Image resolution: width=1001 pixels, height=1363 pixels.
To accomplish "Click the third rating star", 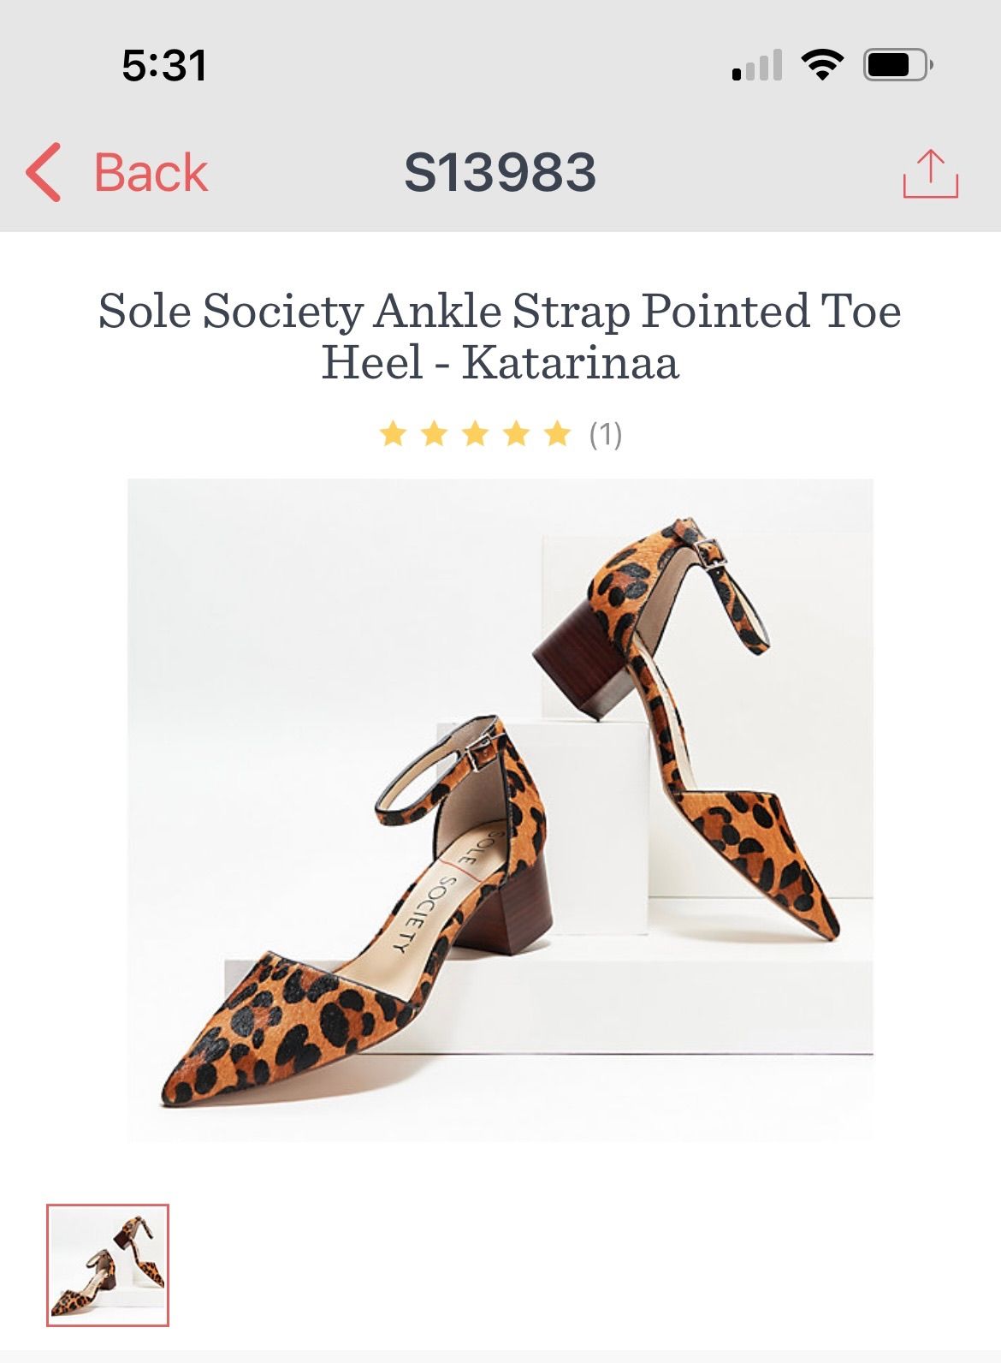I will 475,434.
